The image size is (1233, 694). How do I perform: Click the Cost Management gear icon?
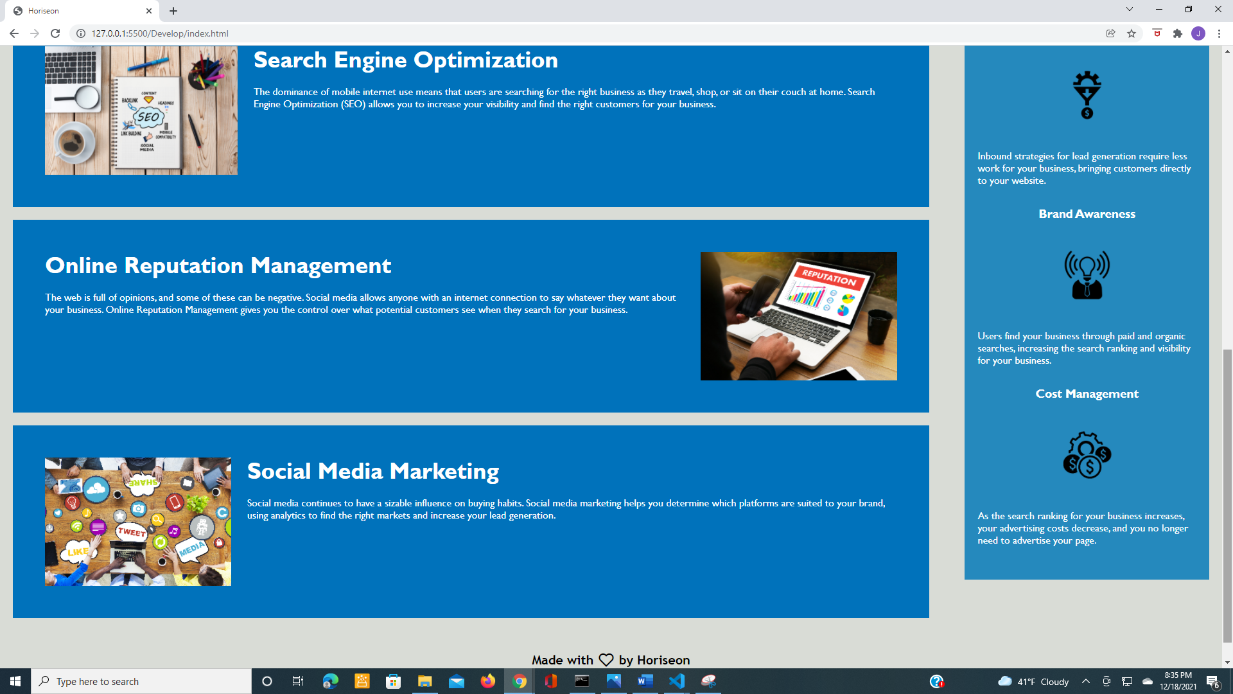[1087, 455]
